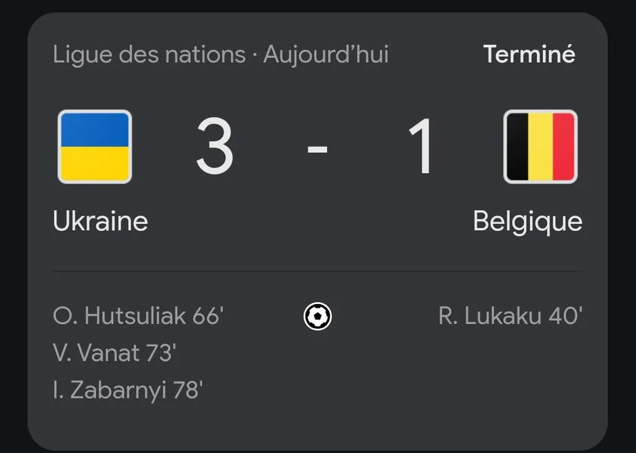Select scorer O. Hutsuliak 66'

pos(139,316)
